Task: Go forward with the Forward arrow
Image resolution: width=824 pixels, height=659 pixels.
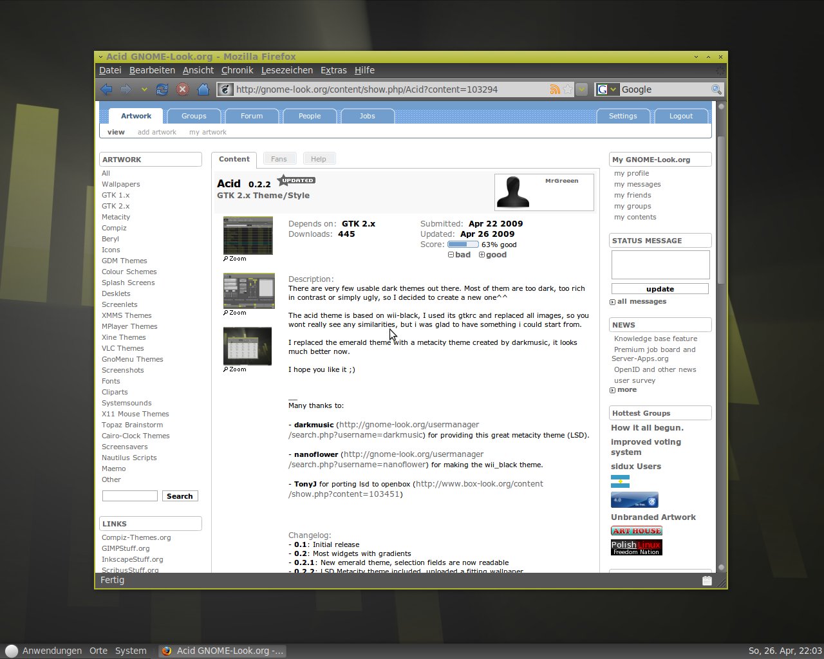Action: click(127, 89)
